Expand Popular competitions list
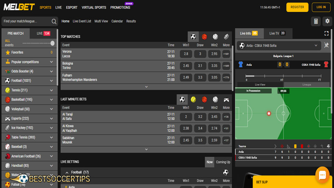334x188 pixels. pos(51,62)
